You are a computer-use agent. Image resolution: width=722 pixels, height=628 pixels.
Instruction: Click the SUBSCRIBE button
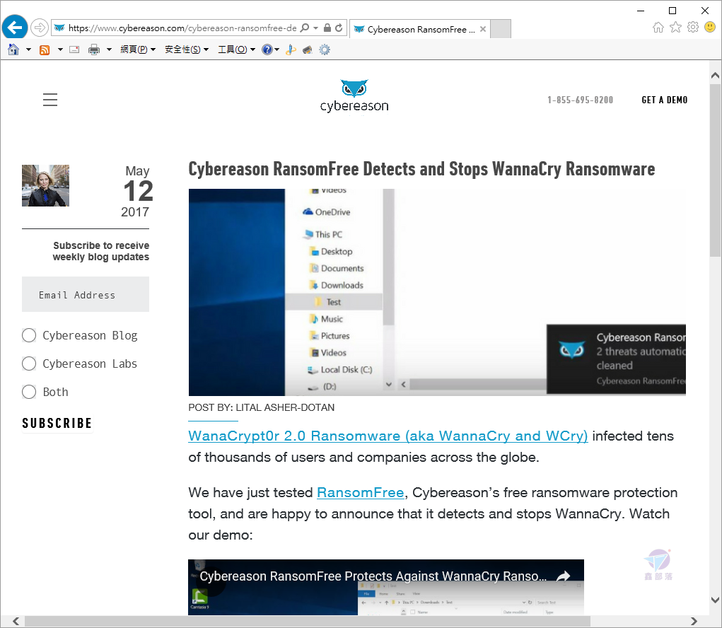tap(57, 423)
